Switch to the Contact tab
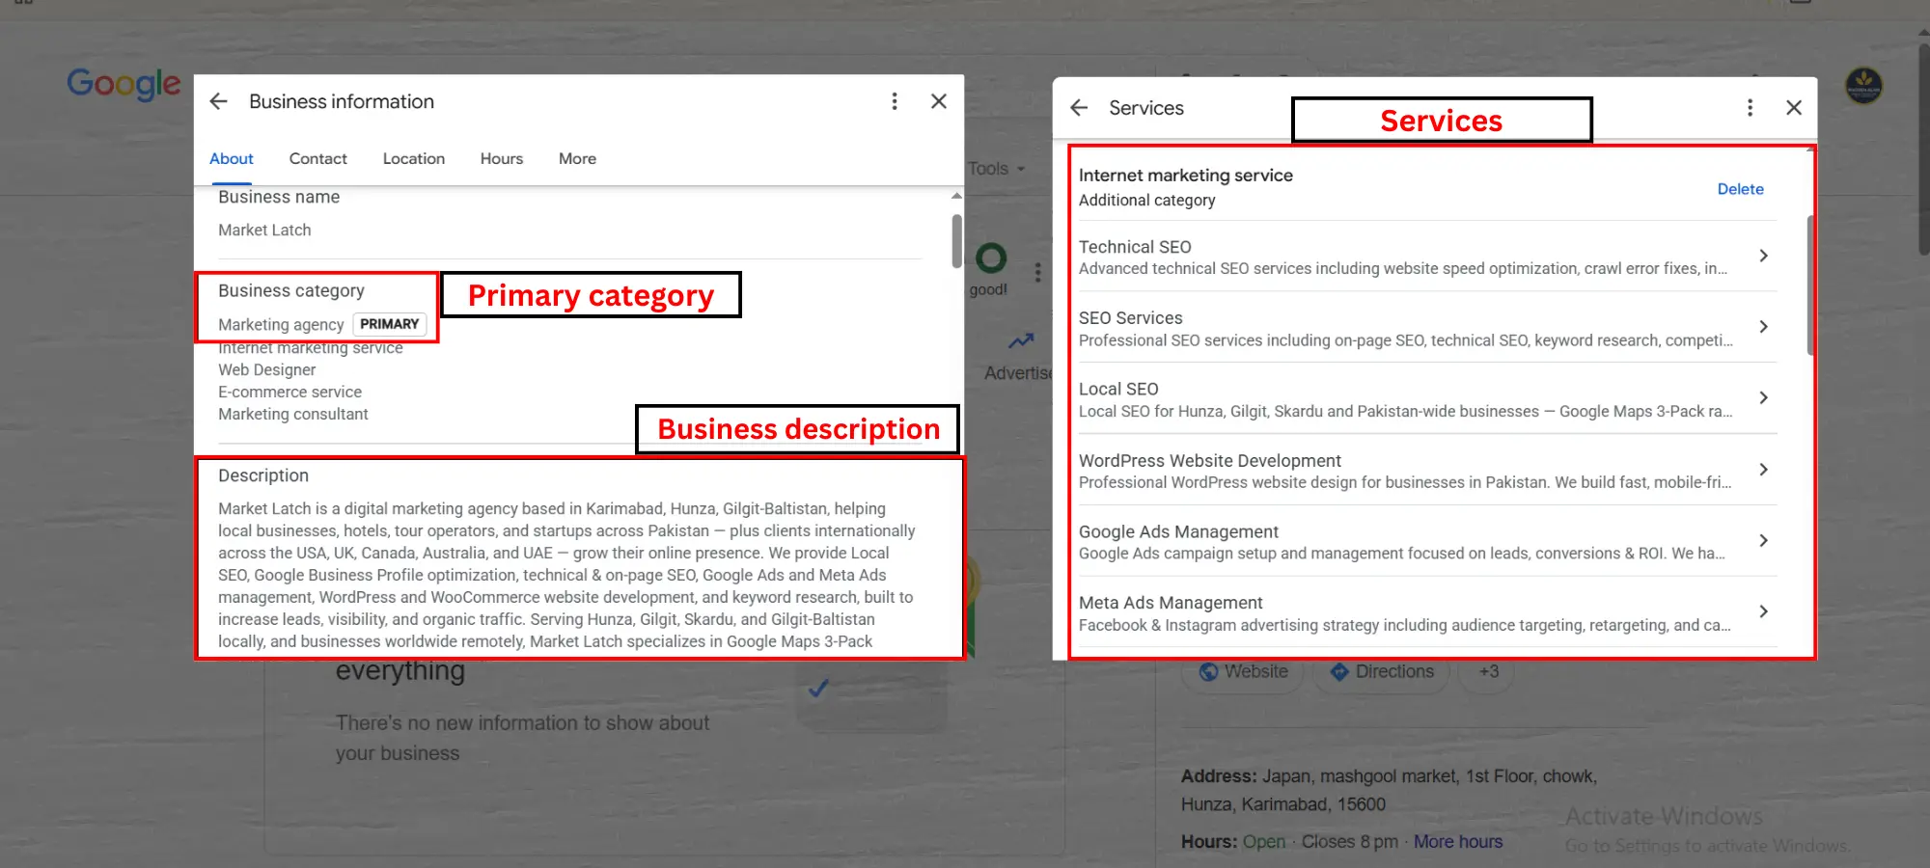Screen dimensions: 1930x868 pyautogui.click(x=317, y=158)
